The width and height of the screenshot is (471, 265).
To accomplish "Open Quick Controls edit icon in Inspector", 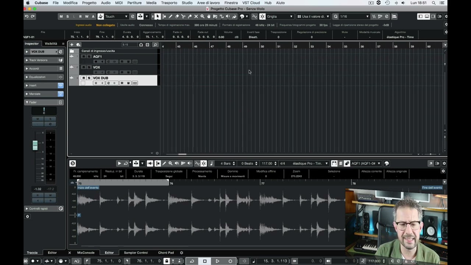I will [61, 209].
